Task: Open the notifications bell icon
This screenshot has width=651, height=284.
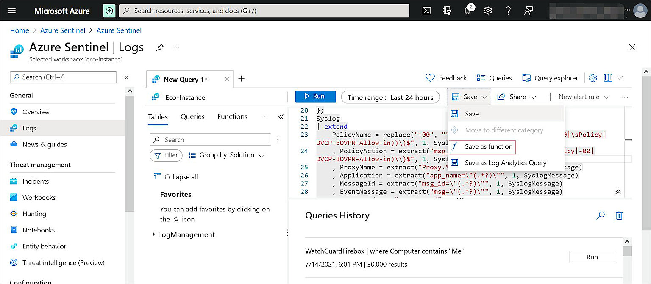Action: pyautogui.click(x=468, y=11)
